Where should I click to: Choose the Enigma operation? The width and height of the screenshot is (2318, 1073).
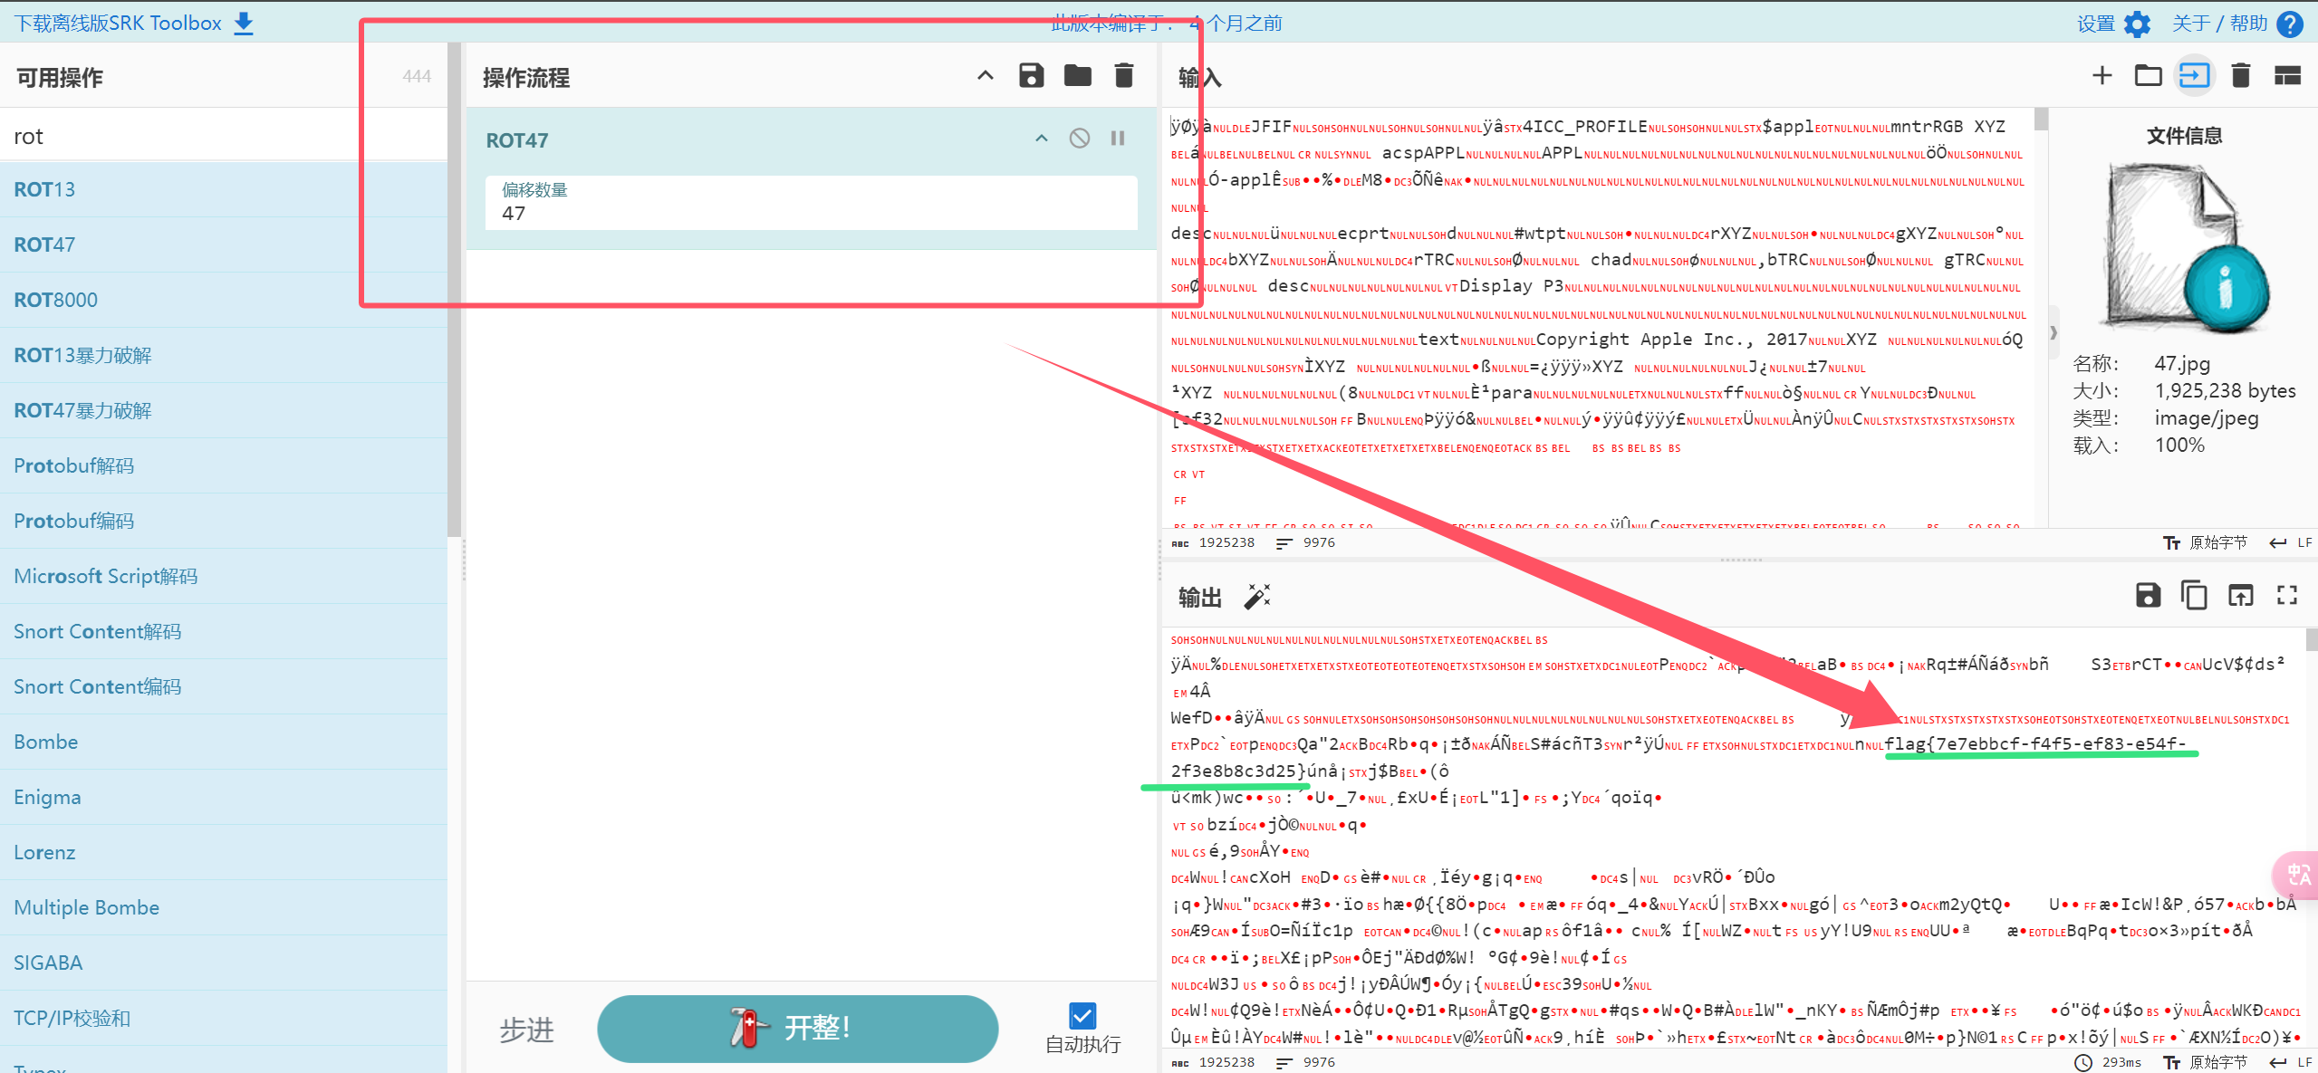[47, 797]
